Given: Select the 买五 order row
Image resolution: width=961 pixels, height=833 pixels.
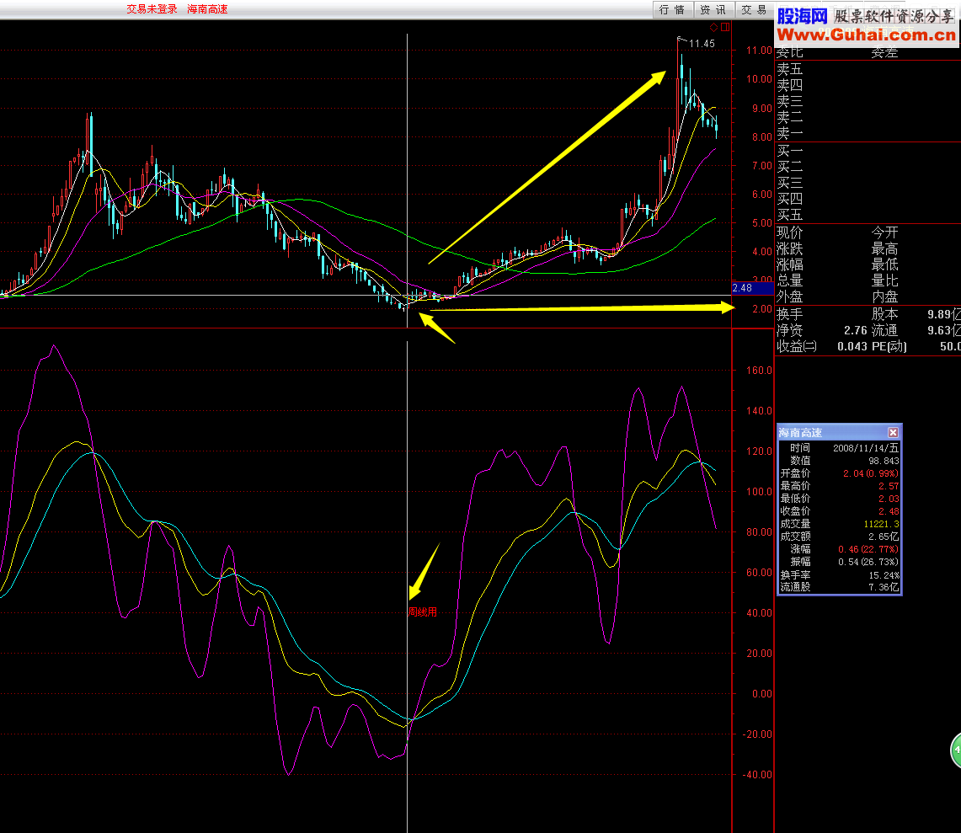Looking at the screenshot, I should coord(868,215).
